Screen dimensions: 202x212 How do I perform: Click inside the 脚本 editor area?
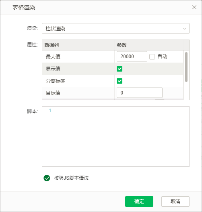[115, 136]
